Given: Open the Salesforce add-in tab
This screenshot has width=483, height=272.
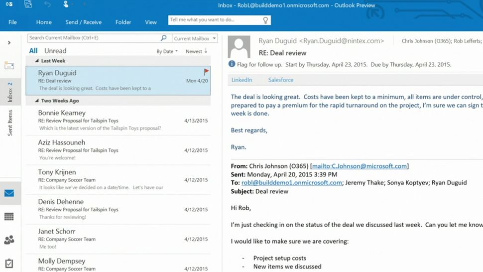Looking at the screenshot, I should [x=281, y=80].
